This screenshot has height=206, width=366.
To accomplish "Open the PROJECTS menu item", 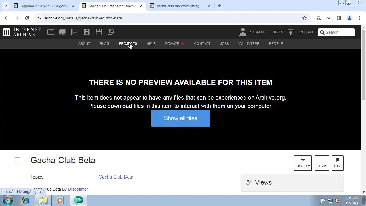I will [128, 44].
